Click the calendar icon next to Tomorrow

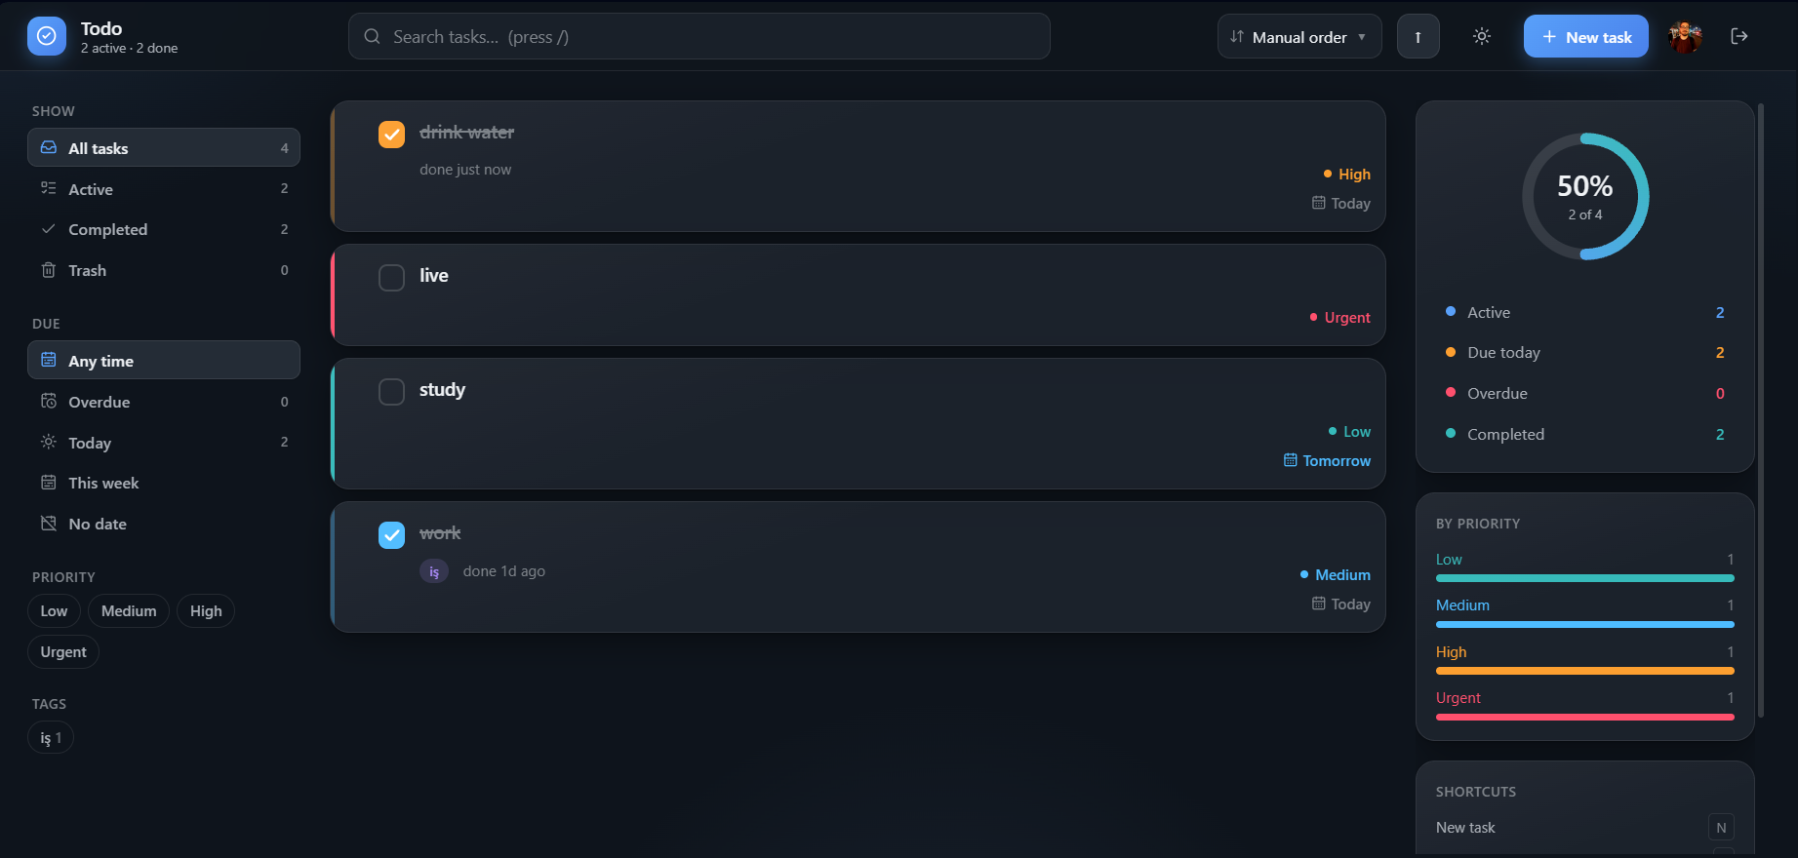1291,460
